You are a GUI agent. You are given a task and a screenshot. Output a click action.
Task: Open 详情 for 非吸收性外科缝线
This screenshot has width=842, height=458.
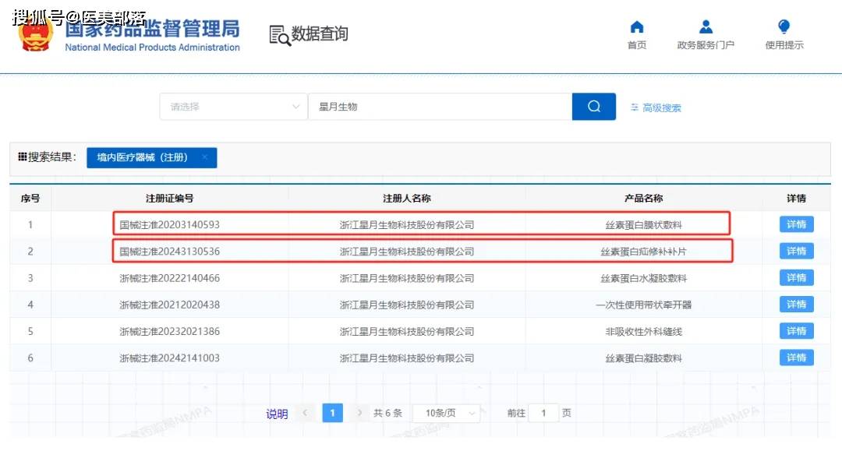(x=796, y=331)
